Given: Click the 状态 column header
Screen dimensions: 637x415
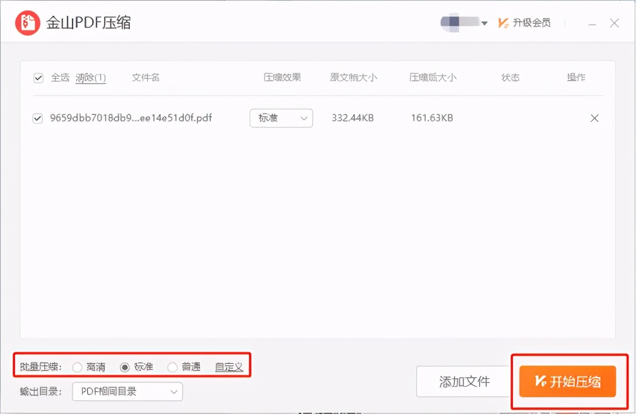Looking at the screenshot, I should [x=511, y=77].
